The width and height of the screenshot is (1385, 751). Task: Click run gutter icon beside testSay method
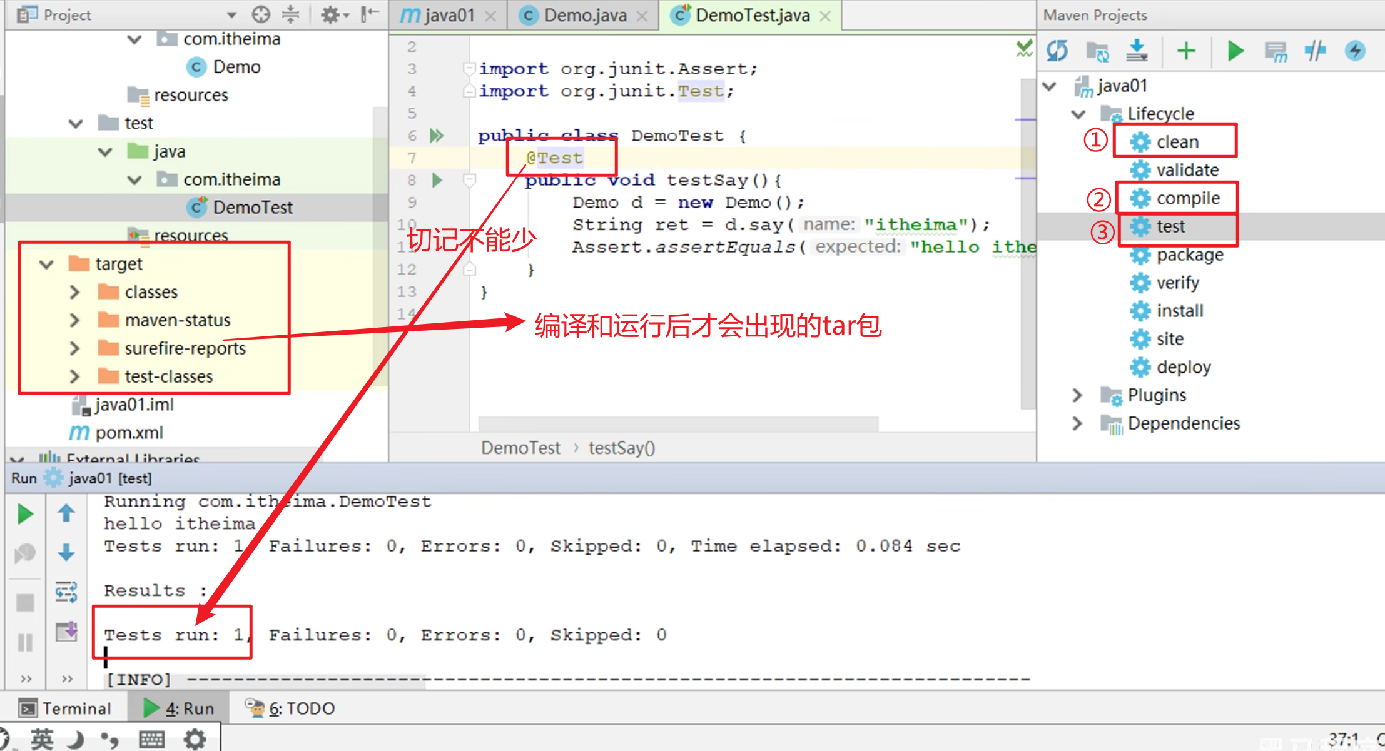(x=437, y=181)
